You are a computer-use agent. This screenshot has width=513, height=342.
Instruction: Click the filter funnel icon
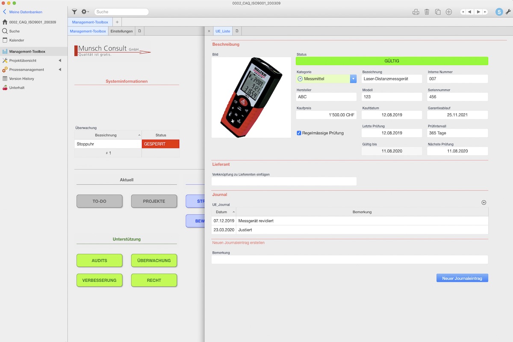click(74, 12)
